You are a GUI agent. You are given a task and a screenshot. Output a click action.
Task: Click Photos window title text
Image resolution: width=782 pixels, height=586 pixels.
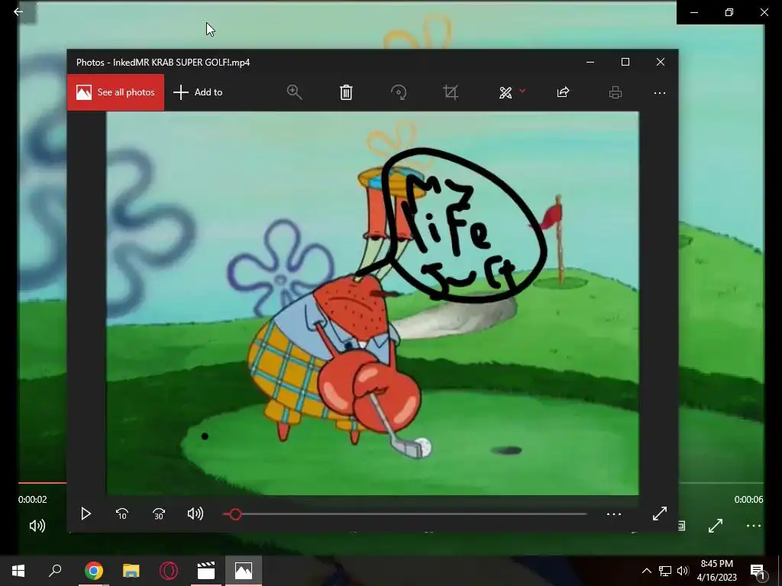pos(163,63)
